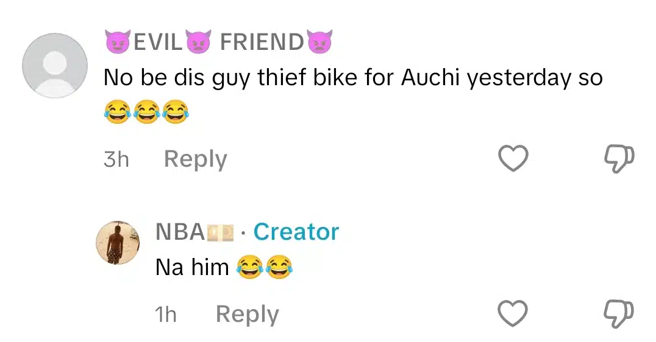Select the '3h' timestamp
Image resolution: width=656 pixels, height=342 pixels.
click(116, 159)
